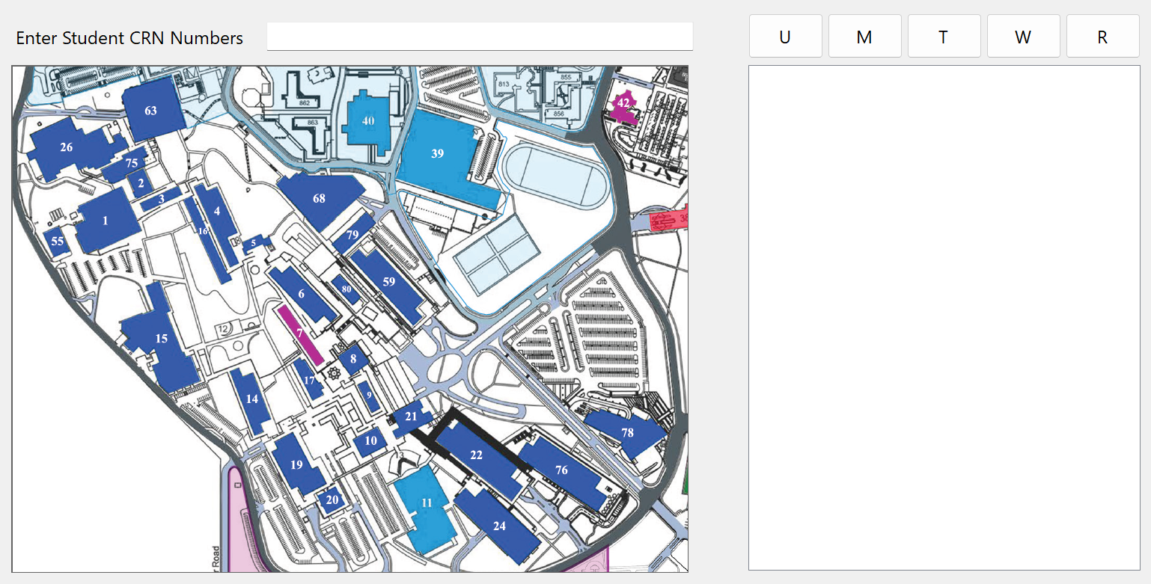The width and height of the screenshot is (1151, 584).
Task: Choose building 68 on the map
Action: click(x=320, y=199)
